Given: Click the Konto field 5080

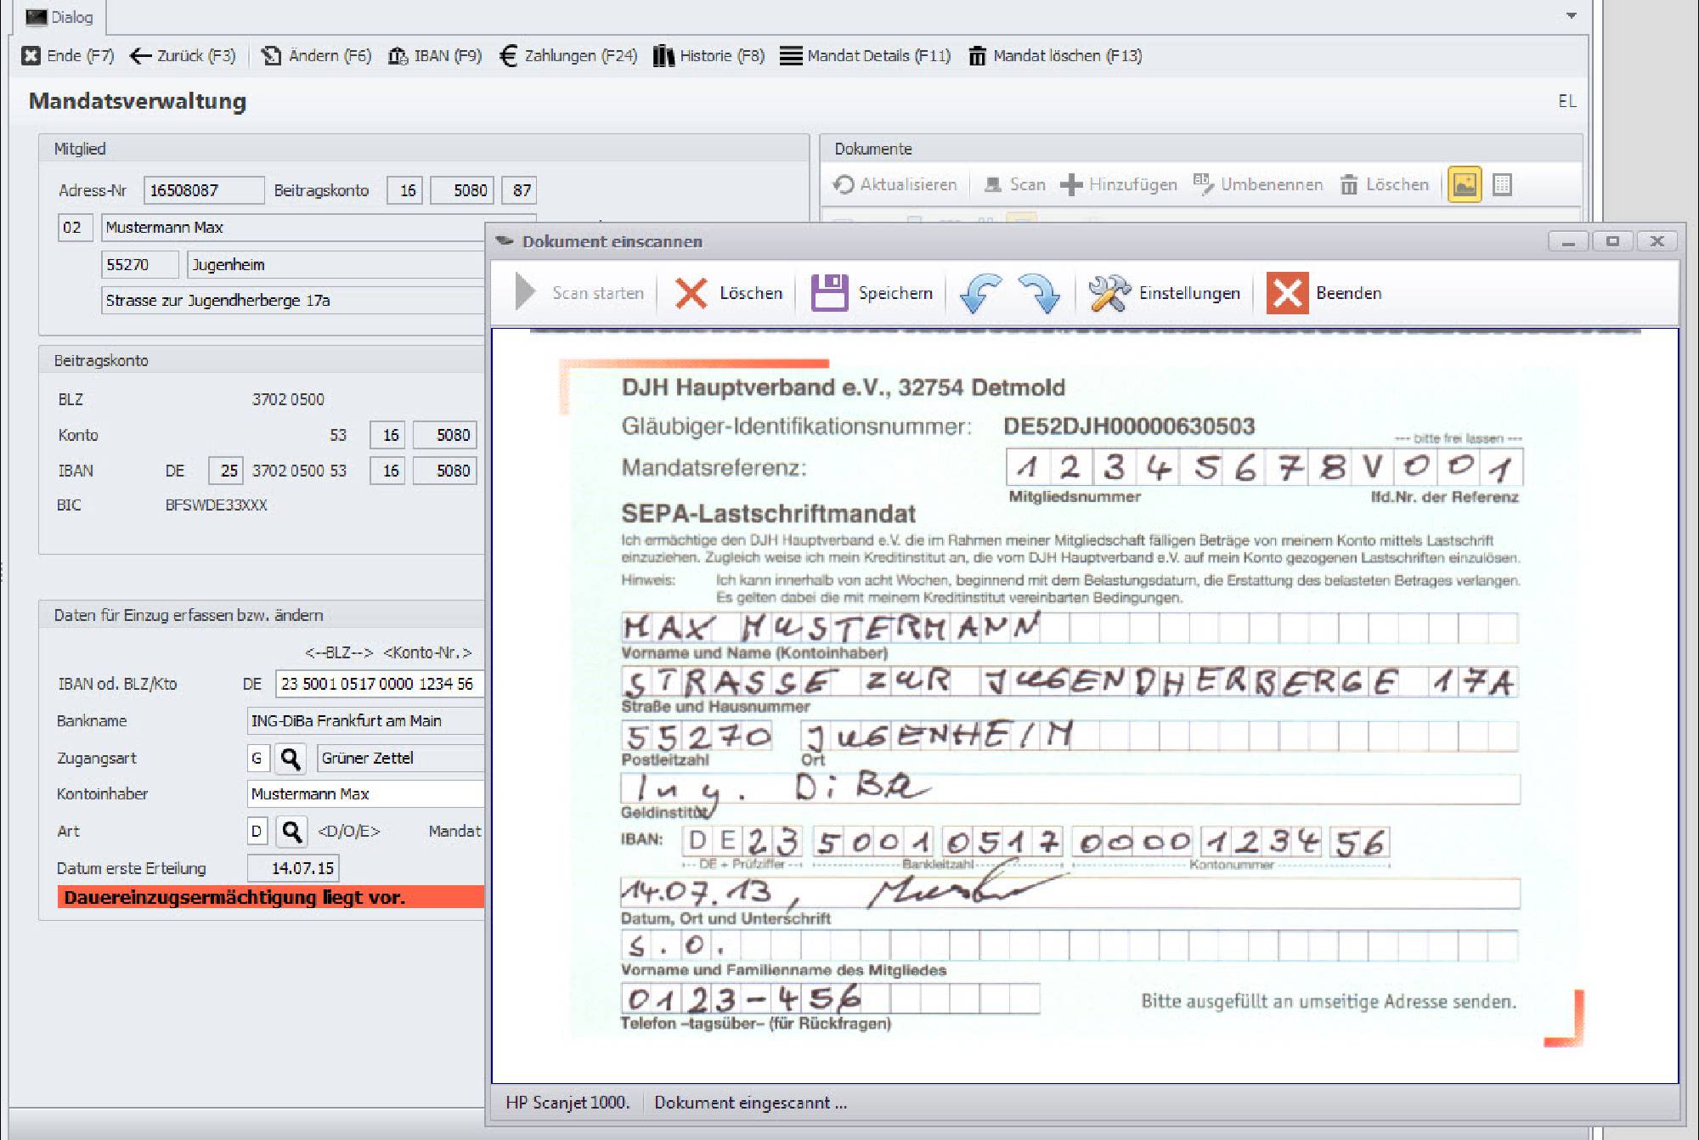Looking at the screenshot, I should (x=445, y=435).
